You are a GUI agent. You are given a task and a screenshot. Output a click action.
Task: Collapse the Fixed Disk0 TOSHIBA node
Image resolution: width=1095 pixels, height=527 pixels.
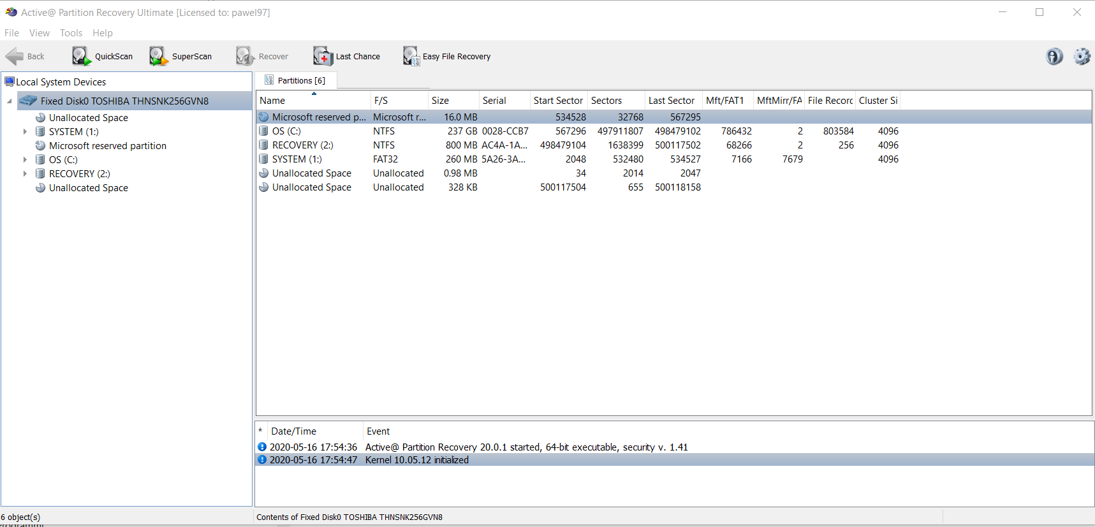10,101
